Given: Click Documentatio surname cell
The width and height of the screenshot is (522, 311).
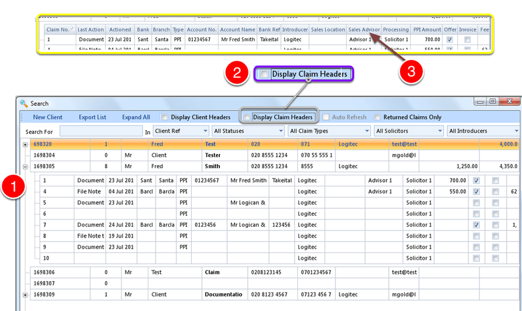Looking at the screenshot, I should [225, 295].
